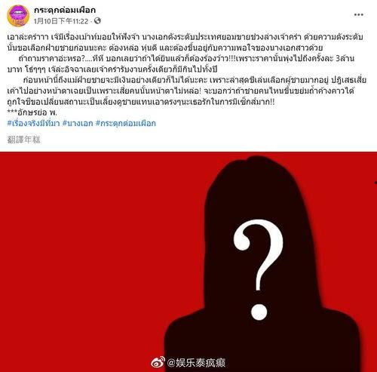This screenshot has width=377, height=372.
Task: Open the three-dot post options menu
Action: pos(359,14)
